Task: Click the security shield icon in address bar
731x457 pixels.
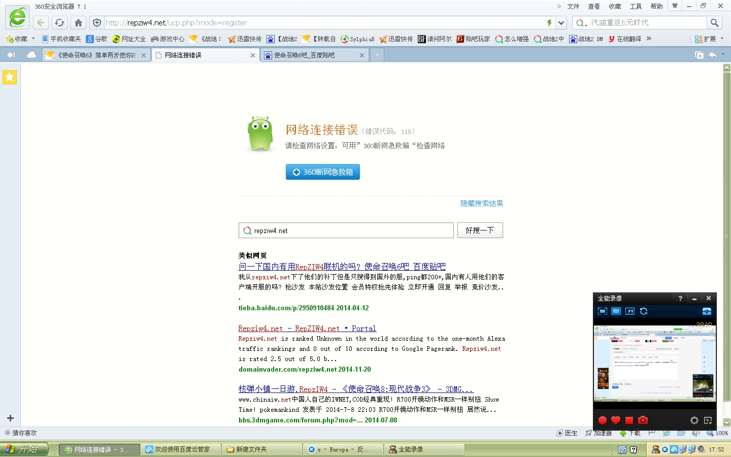Action: tap(97, 22)
